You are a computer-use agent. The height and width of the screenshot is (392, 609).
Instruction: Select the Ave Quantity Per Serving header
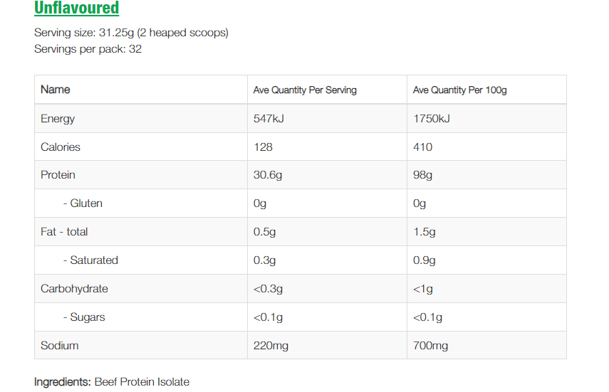[305, 90]
